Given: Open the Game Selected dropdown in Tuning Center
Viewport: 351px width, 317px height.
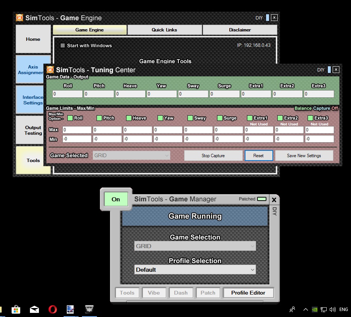Looking at the screenshot, I should [131, 155].
